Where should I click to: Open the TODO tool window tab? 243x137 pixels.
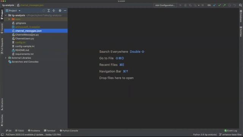tap(19, 131)
